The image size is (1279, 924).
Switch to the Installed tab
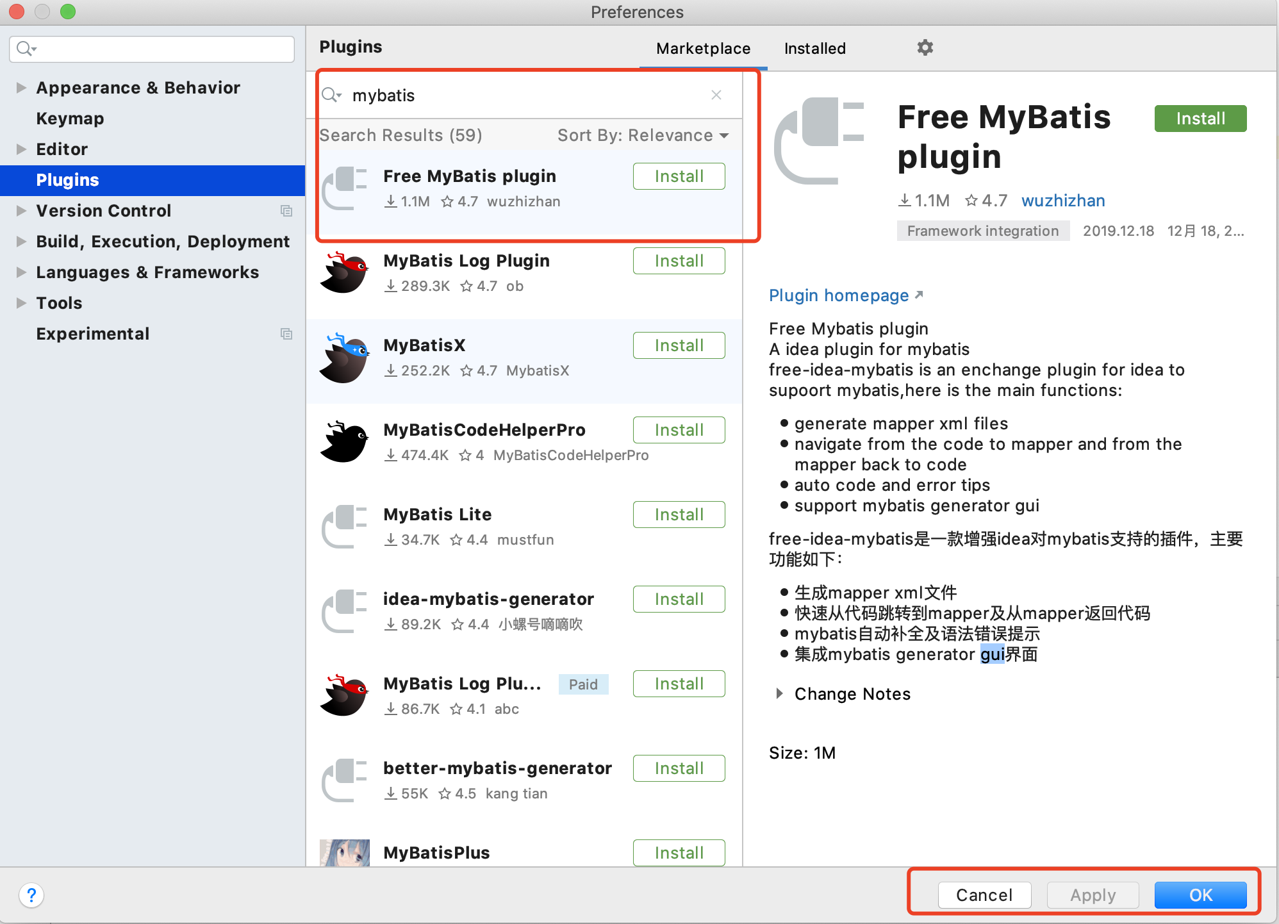coord(814,48)
